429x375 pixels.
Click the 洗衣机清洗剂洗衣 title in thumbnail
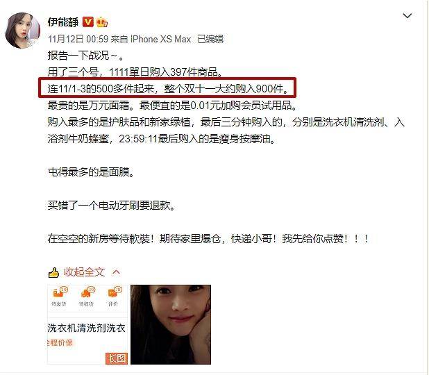[x=87, y=328]
